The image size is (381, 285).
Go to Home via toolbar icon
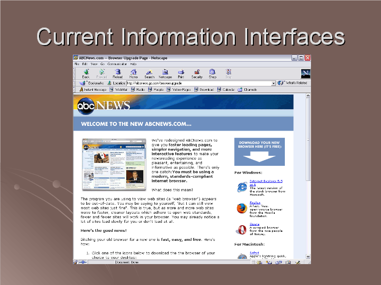(133, 74)
